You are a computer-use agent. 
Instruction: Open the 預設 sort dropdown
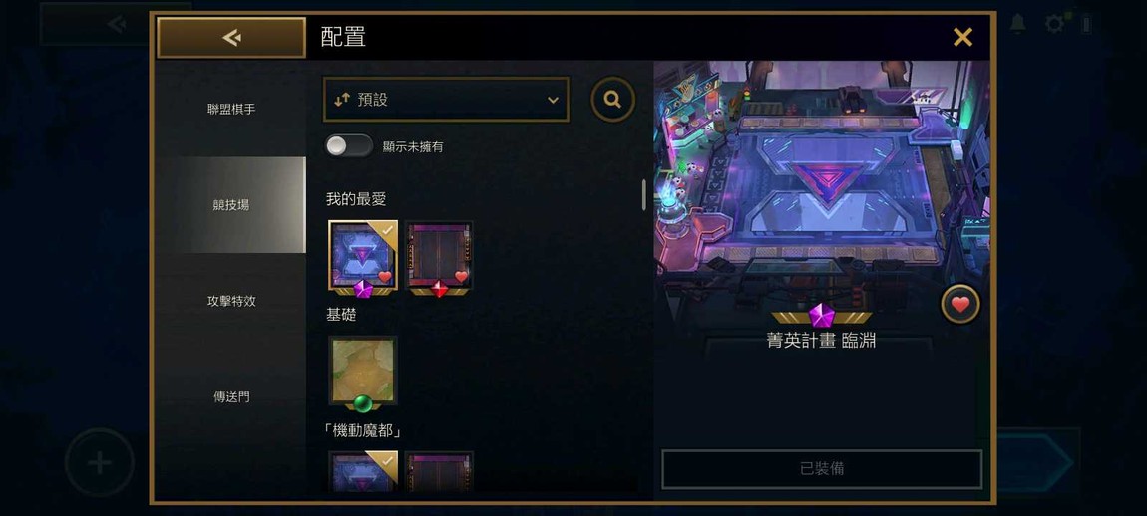(446, 100)
